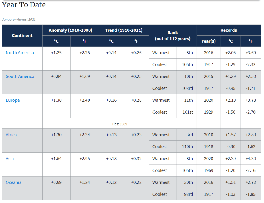Open the South America continent link
The height and width of the screenshot is (203, 264).
tap(20, 76)
